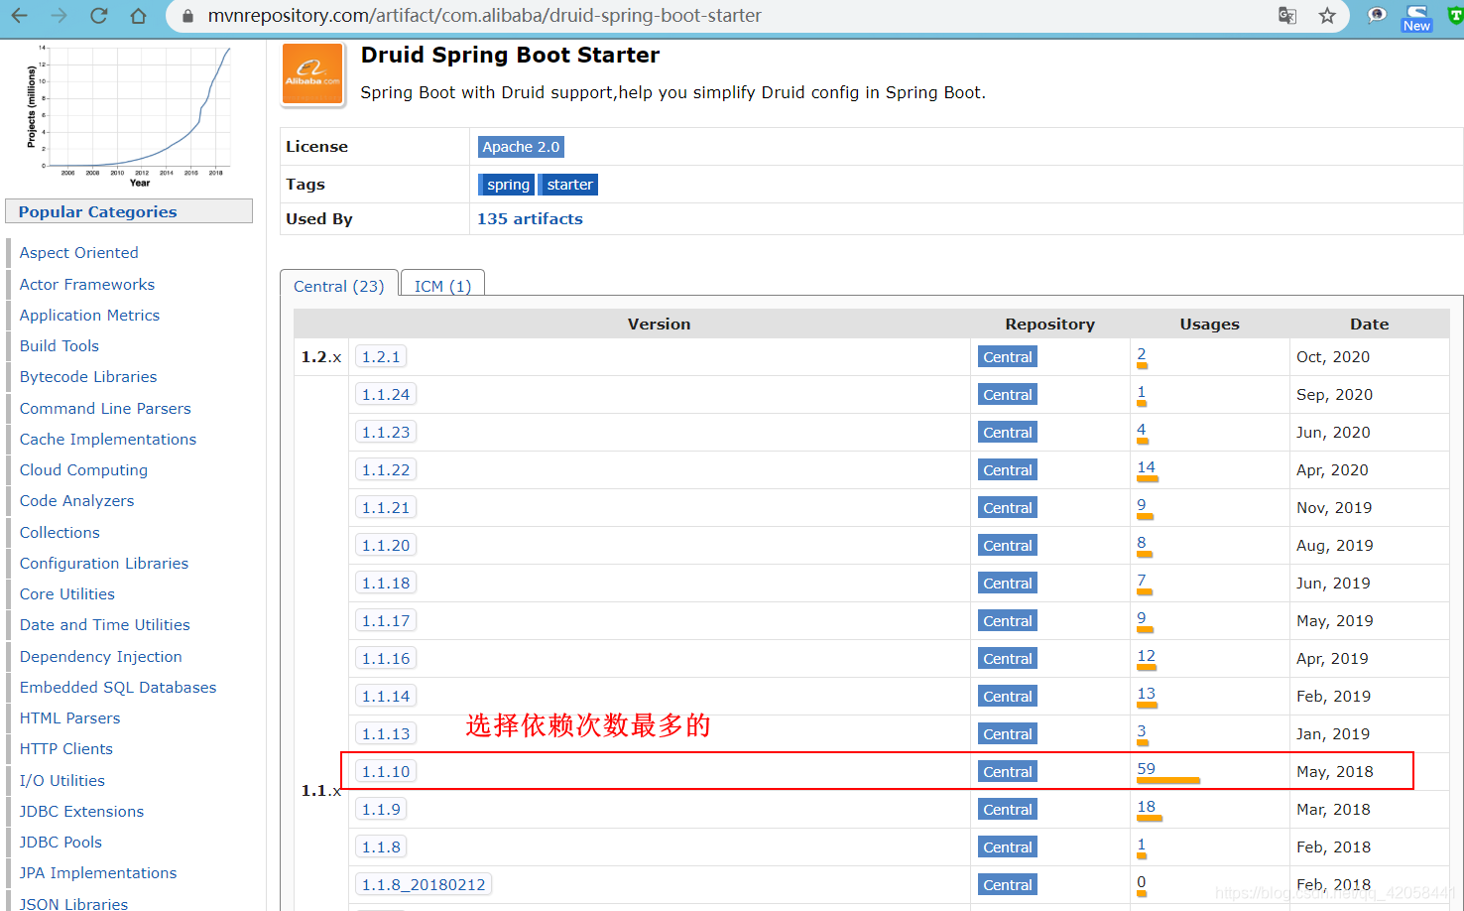Open the Collections category
Viewport: 1464px width, 911px height.
(x=60, y=533)
